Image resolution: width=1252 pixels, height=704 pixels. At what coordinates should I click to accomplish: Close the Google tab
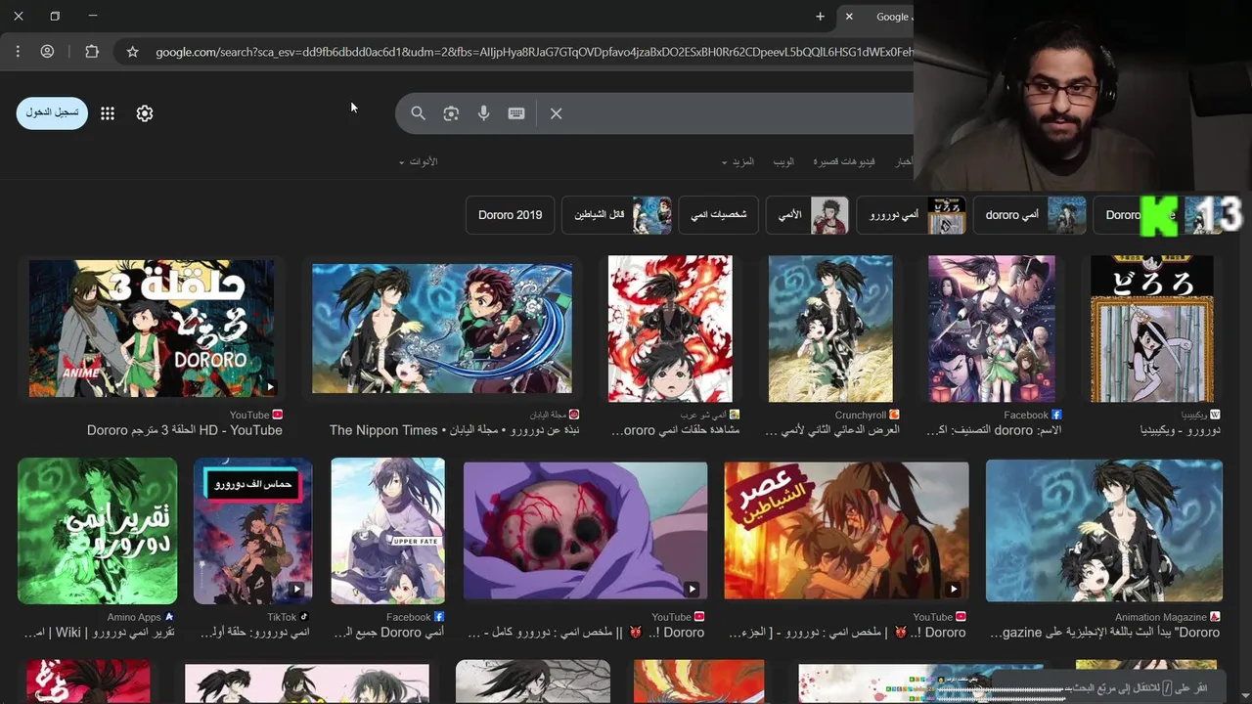849,17
